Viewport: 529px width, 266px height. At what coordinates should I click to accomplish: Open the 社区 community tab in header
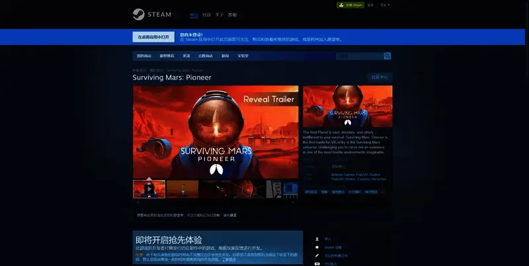pyautogui.click(x=206, y=15)
